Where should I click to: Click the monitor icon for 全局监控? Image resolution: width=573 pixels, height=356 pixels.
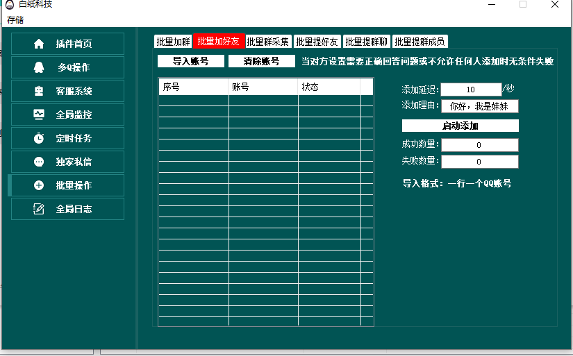coord(39,115)
